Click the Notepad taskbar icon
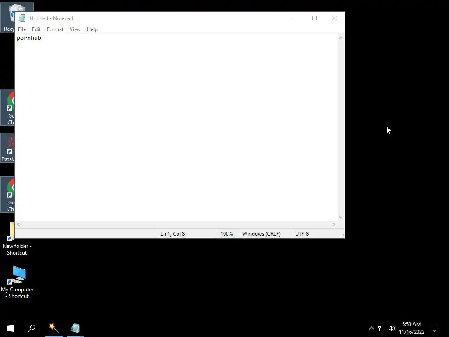The width and height of the screenshot is (449, 337). tap(75, 328)
